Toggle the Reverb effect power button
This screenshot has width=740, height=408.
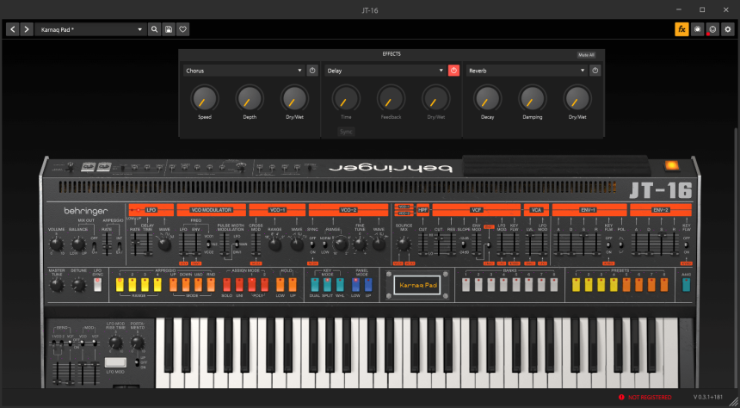coord(595,71)
